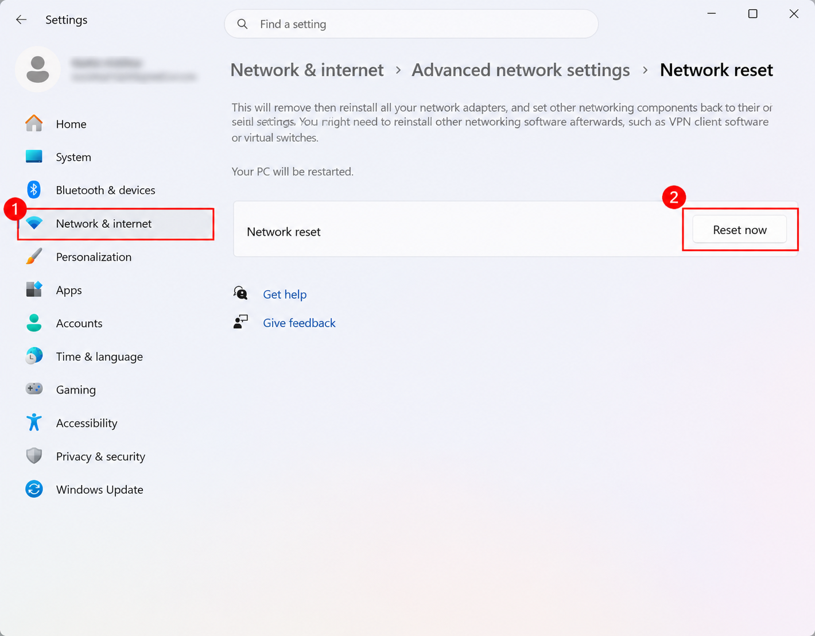Click the "Your PC will be restarted." text
Viewport: 815px width, 636px height.
[x=293, y=172]
